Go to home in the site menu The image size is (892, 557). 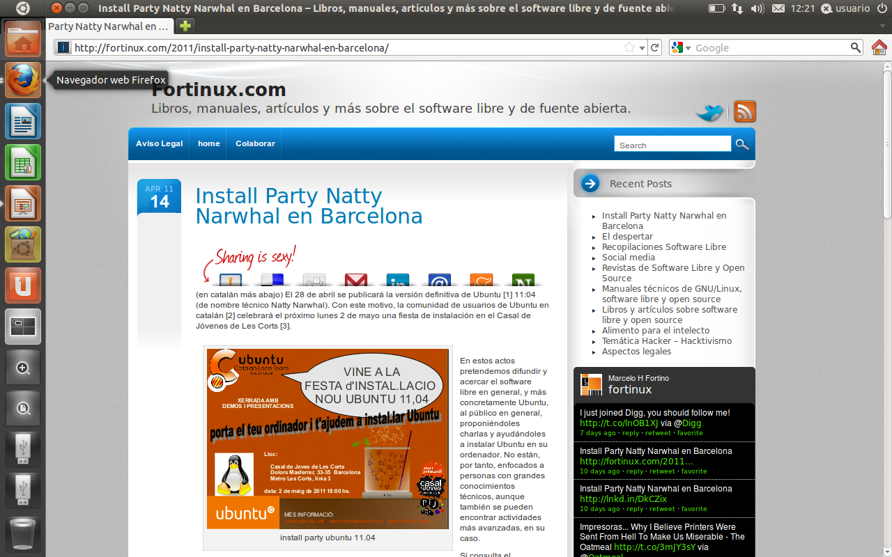click(x=209, y=143)
